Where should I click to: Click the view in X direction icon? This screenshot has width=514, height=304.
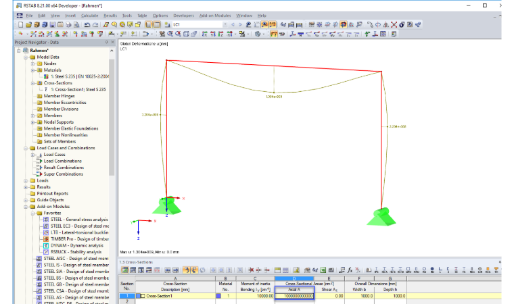[205, 34]
